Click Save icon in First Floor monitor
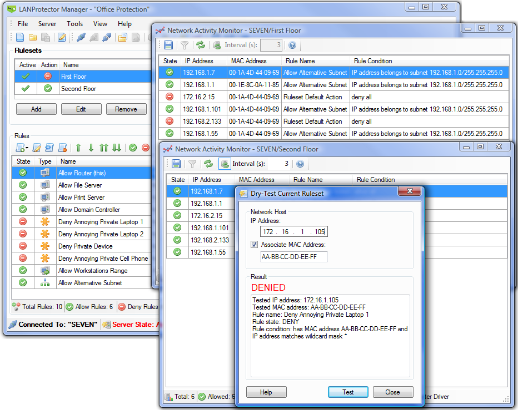518x410 pixels. tap(168, 45)
